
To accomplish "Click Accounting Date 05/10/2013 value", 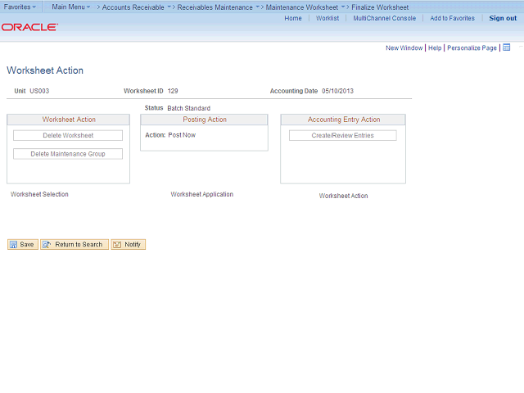I will coord(337,91).
